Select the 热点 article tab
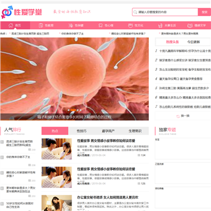 (55, 131)
